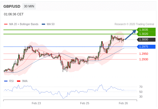The width and height of the screenshot is (158, 109).
Task: Click the blue MA 50 legend swatch
Action: [x=43, y=24]
